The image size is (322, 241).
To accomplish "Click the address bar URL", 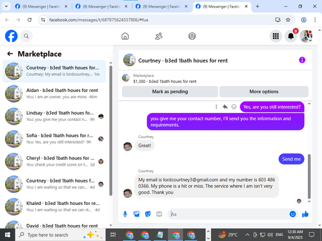I will coord(99,20).
